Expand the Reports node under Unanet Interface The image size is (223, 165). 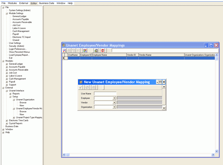click(x=10, y=94)
